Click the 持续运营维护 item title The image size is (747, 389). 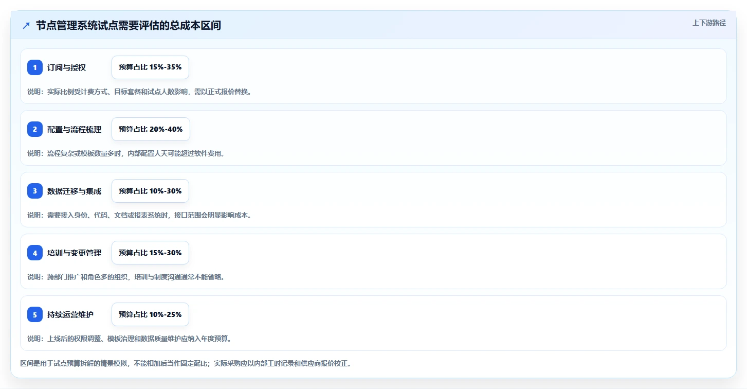(x=70, y=314)
